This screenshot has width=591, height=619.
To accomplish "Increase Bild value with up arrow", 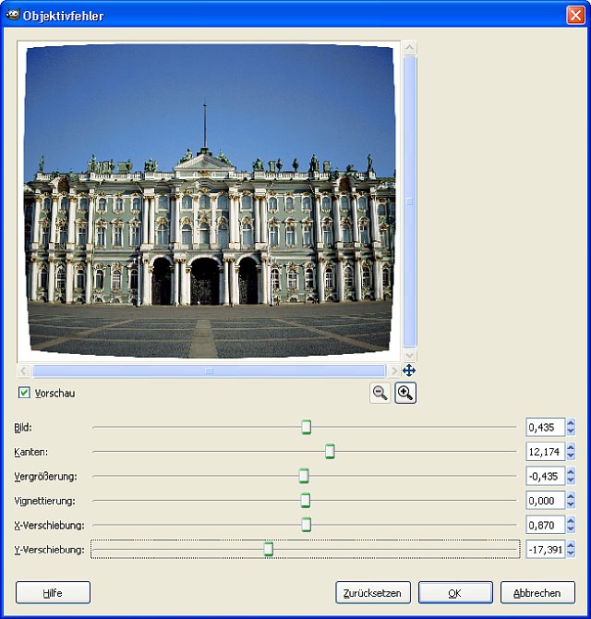I will pyautogui.click(x=571, y=423).
